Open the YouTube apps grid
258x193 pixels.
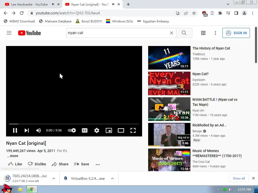(x=203, y=33)
